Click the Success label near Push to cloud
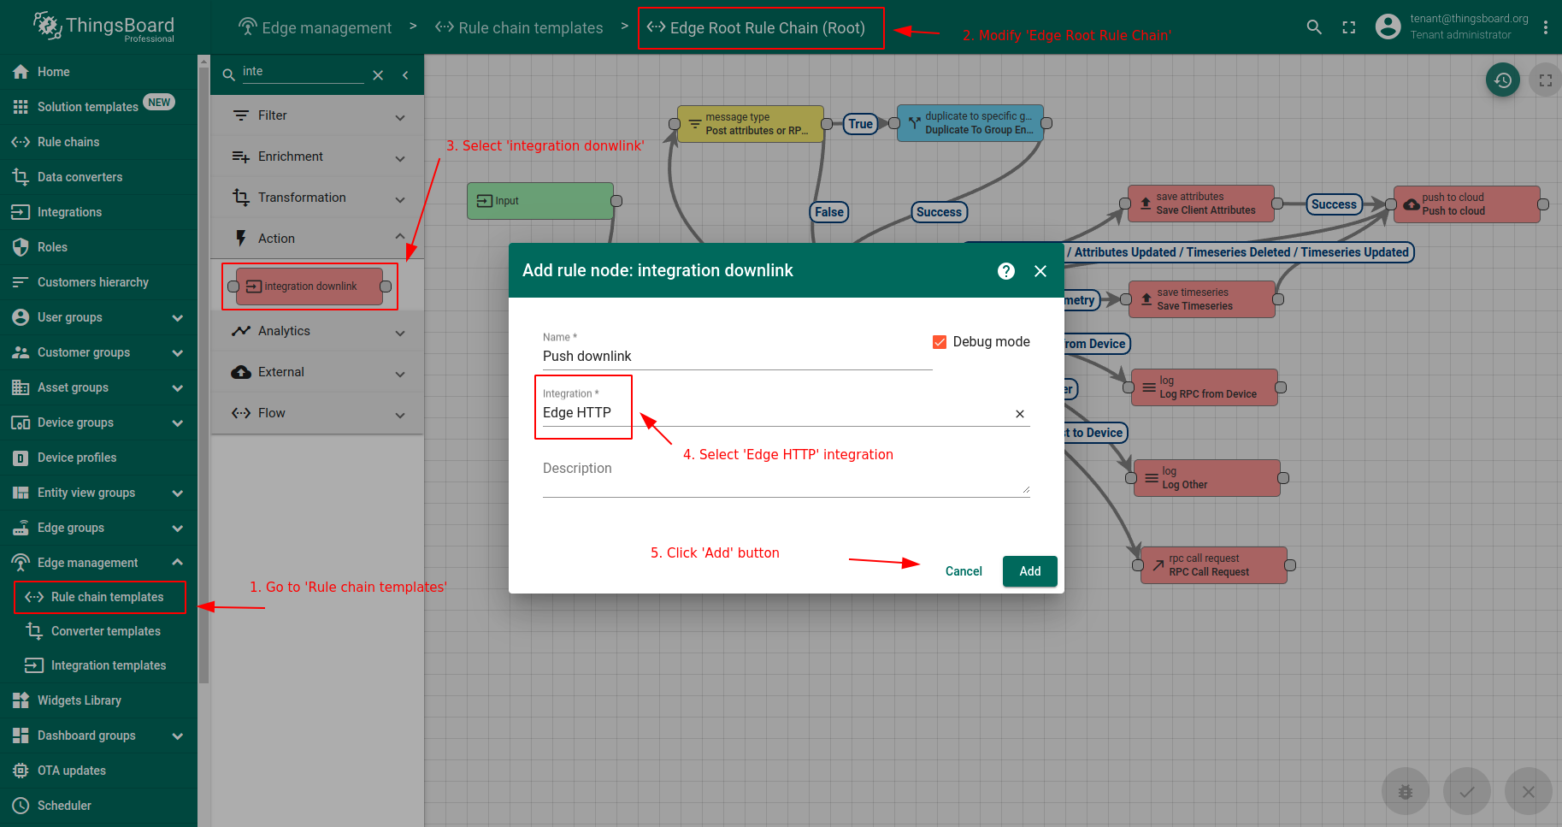Screen dimensions: 1562x827 coord(1334,204)
